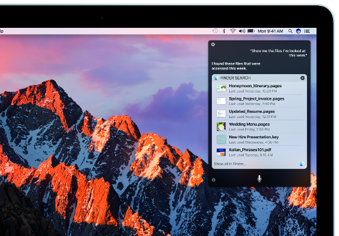The width and height of the screenshot is (339, 236).
Task: Select the Spring_Project_Invoice thumbnail
Action: click(x=221, y=101)
